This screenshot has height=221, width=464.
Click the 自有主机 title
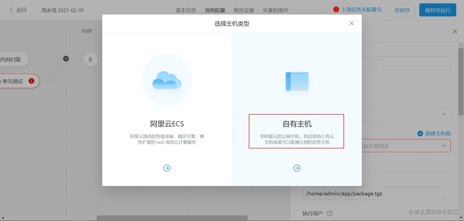[297, 124]
